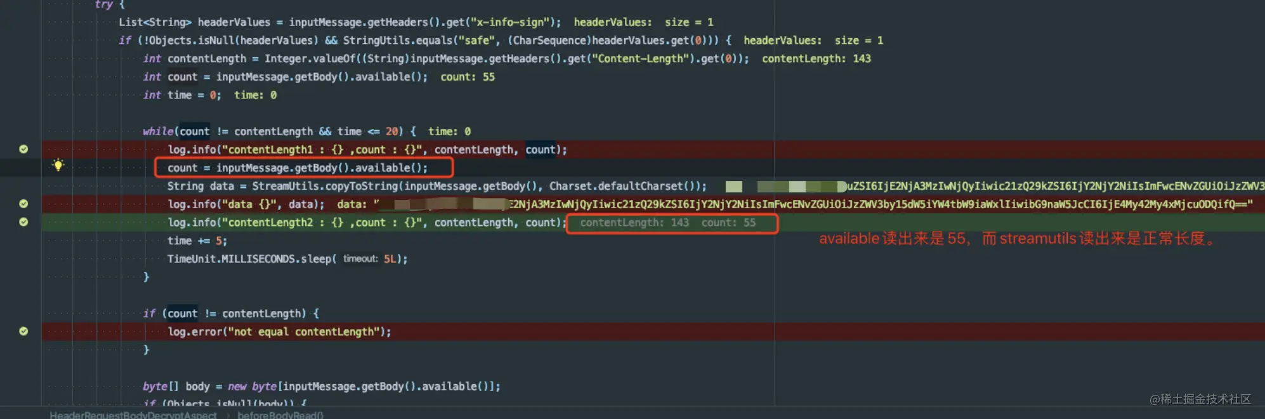Toggle breakpoint on the contentLength2 log line

tap(23, 222)
